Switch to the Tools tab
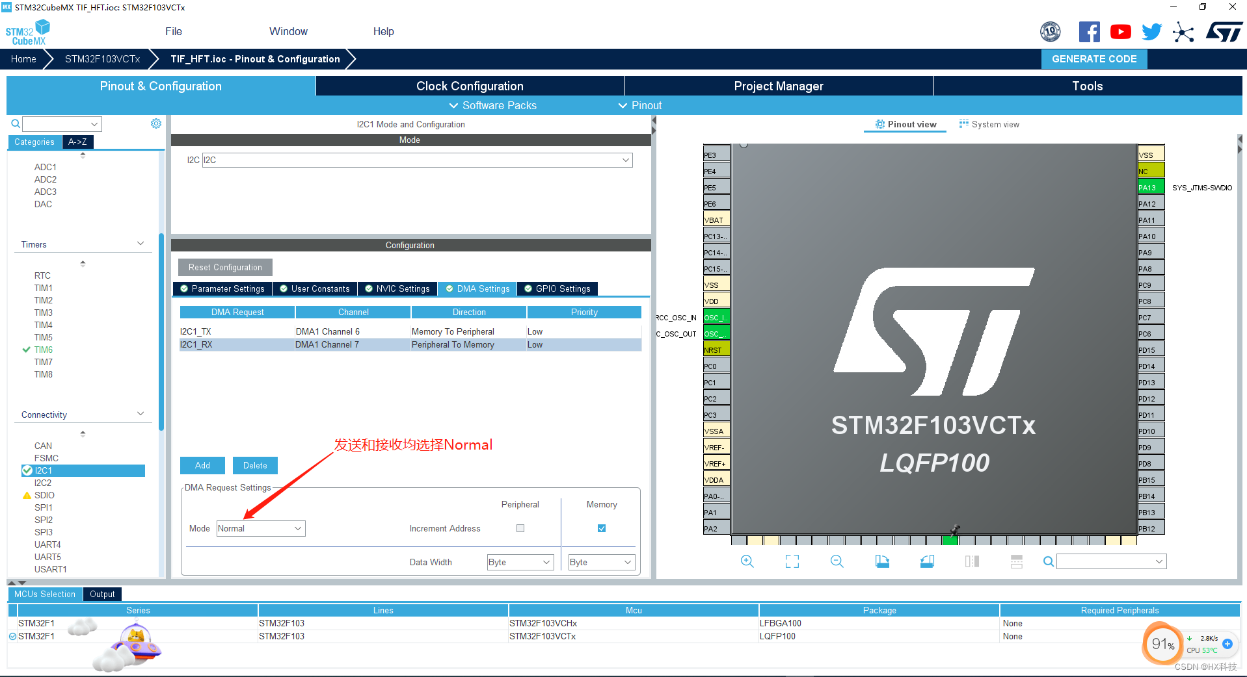The image size is (1247, 677). 1088,86
